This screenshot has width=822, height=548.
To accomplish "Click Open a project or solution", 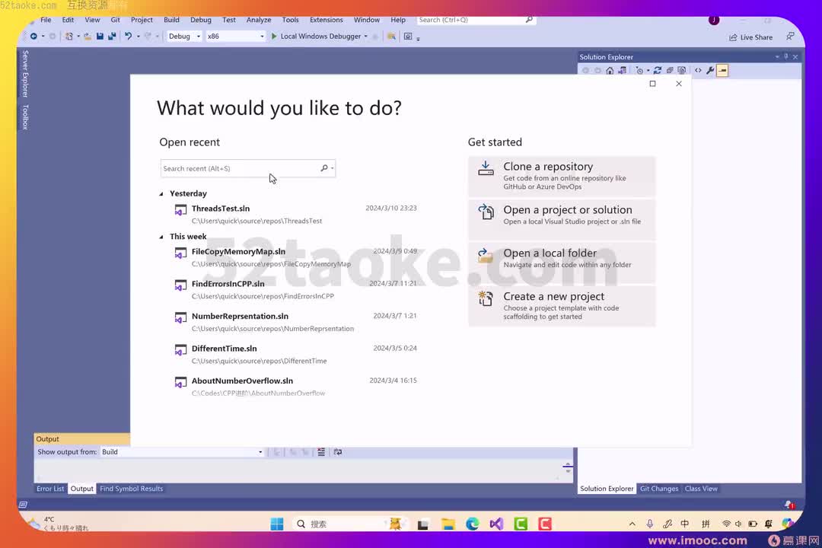I will [562, 220].
